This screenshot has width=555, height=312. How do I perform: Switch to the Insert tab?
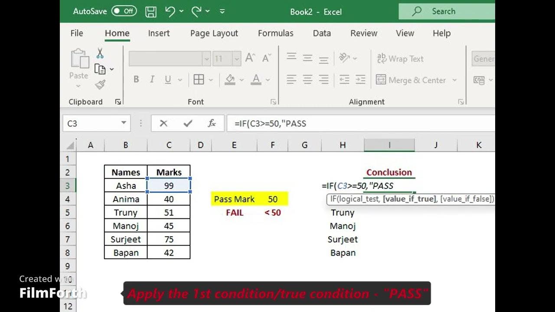click(159, 33)
